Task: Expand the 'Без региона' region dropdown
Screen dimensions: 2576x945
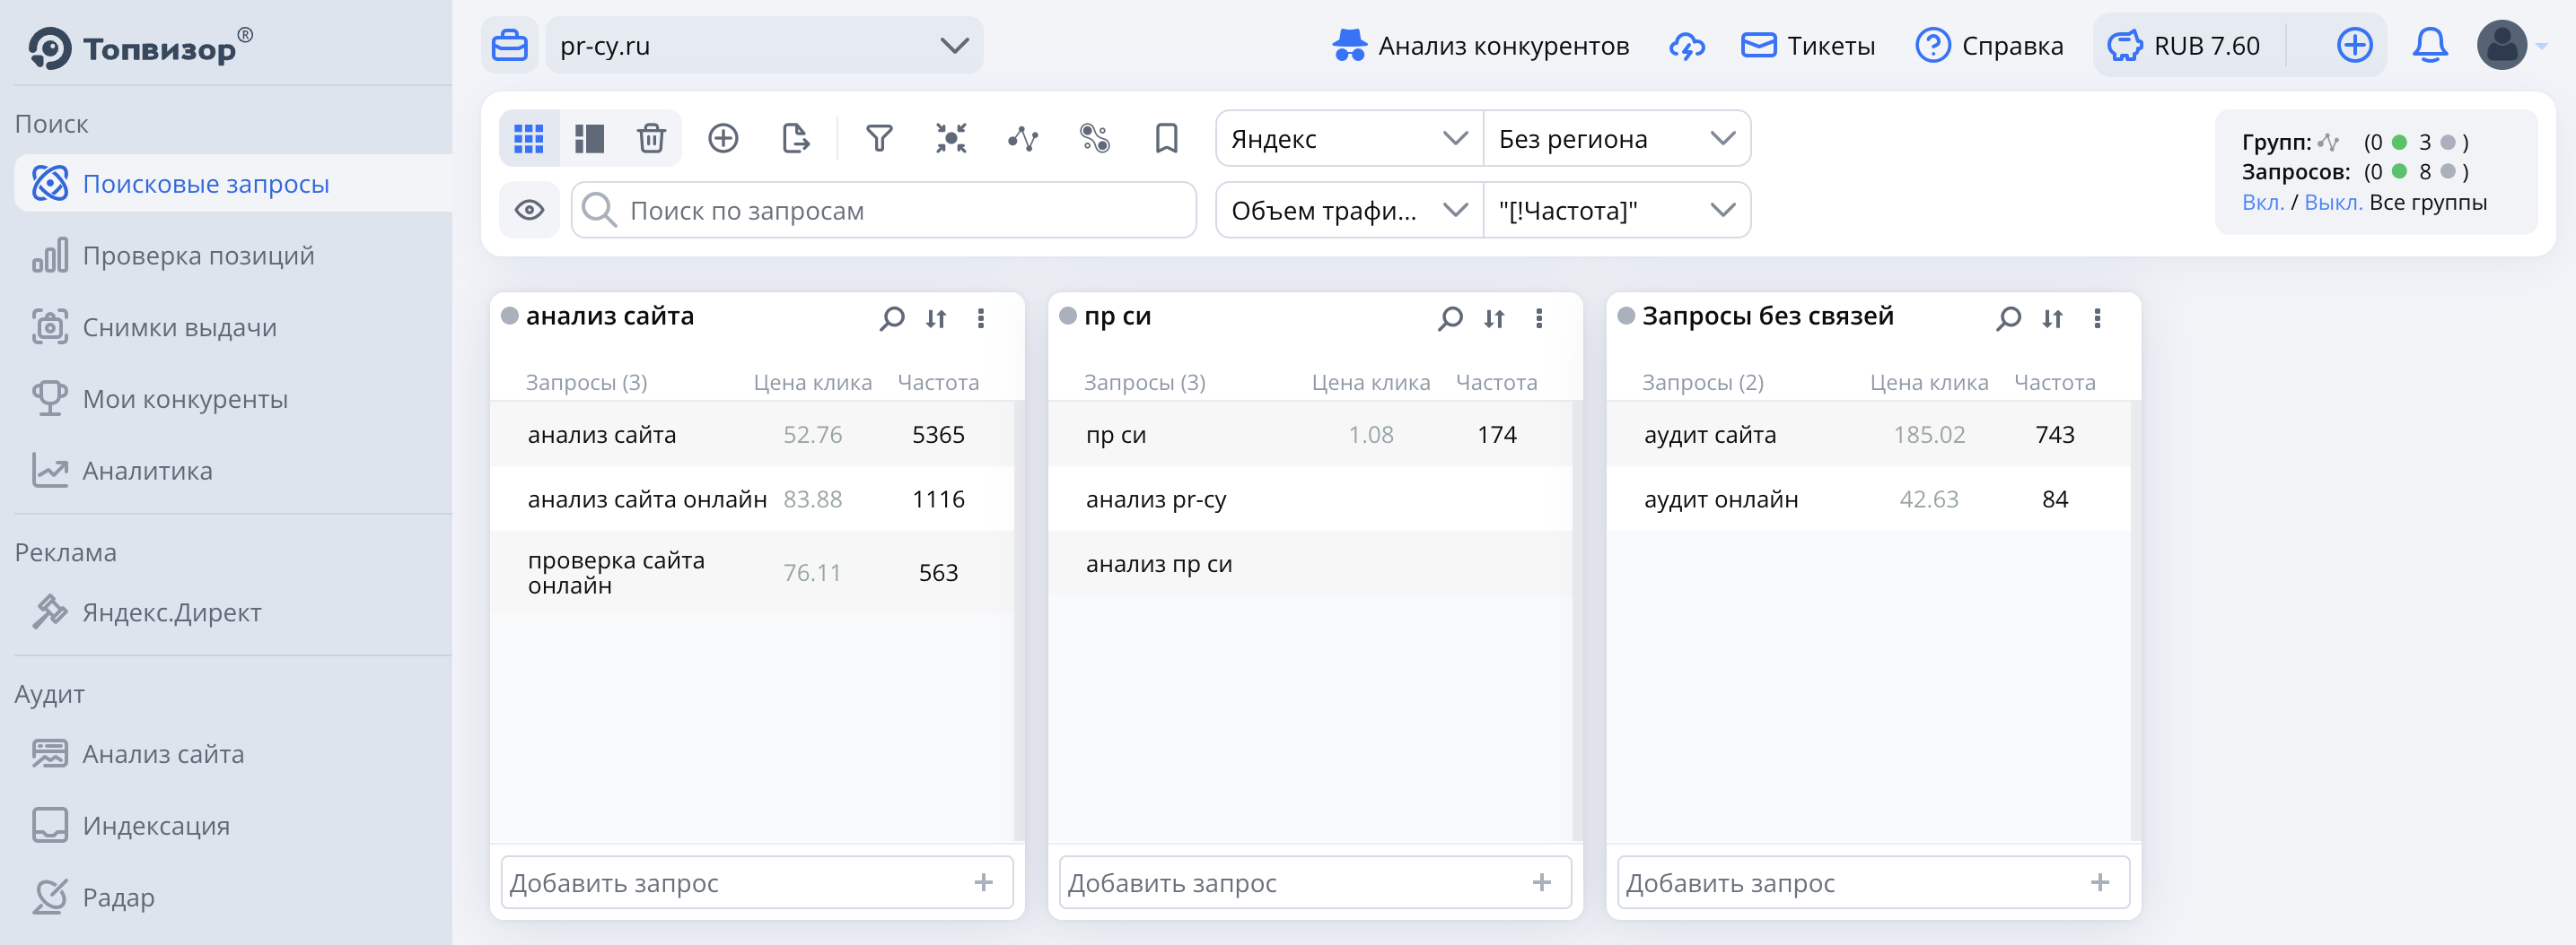Action: click(1616, 139)
